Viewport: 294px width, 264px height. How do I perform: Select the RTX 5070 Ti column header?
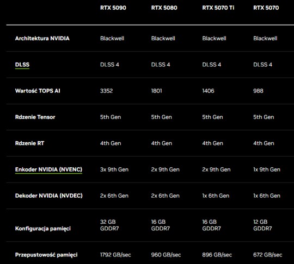click(218, 8)
